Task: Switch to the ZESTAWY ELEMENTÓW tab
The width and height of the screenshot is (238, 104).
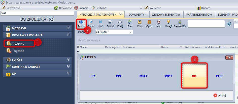Action: [166, 15]
